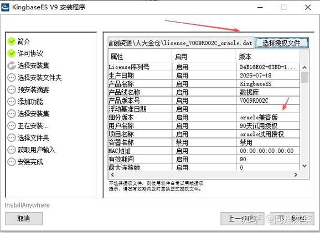Click the pending icon beside 获取用户输入
Image resolution: width=320 pixels, height=233 pixels.
[12, 150]
